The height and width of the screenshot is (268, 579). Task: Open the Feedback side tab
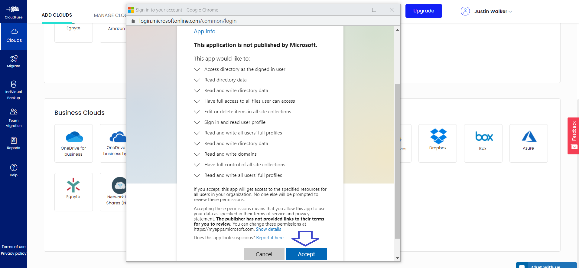pos(573,136)
